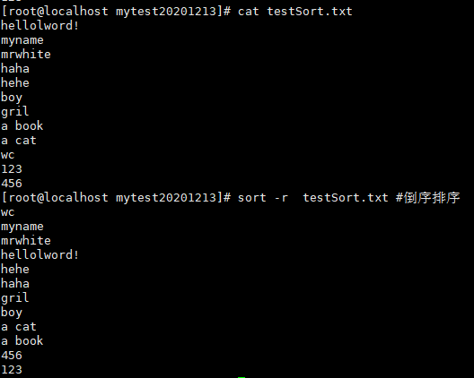Click the 'haha' line in cat output

click(x=15, y=69)
